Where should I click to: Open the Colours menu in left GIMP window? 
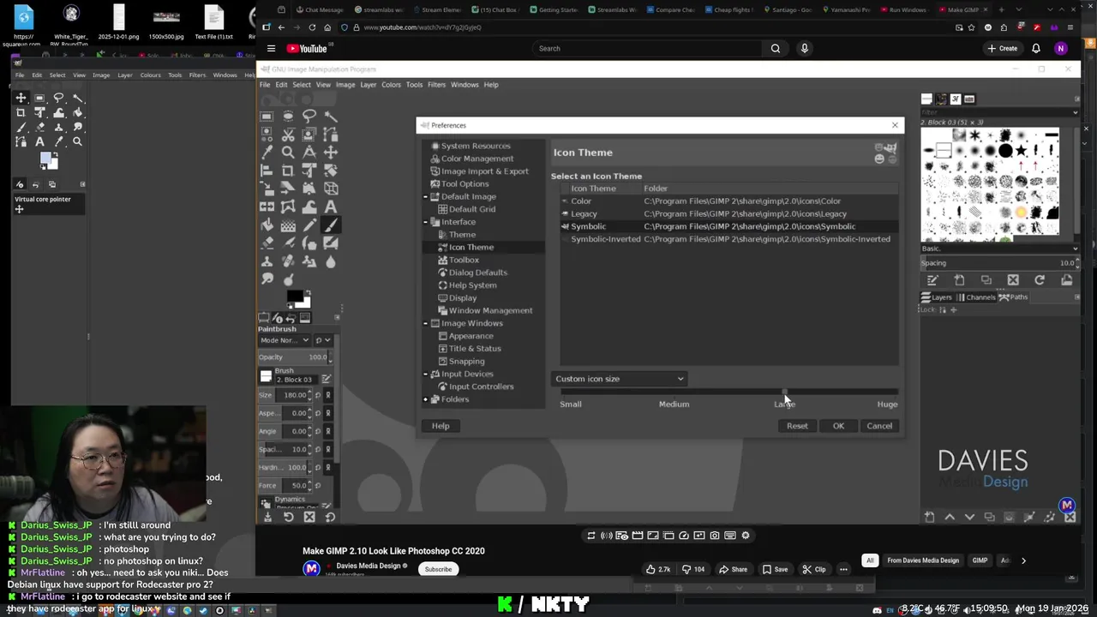click(x=150, y=75)
